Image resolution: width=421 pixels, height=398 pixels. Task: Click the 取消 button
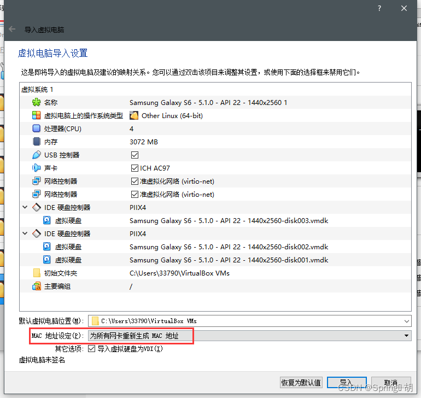pos(391,383)
